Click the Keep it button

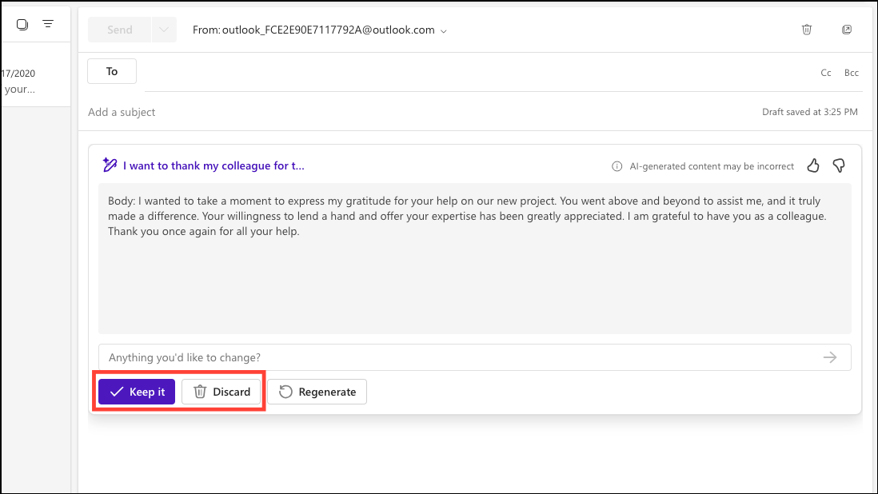[x=136, y=392]
